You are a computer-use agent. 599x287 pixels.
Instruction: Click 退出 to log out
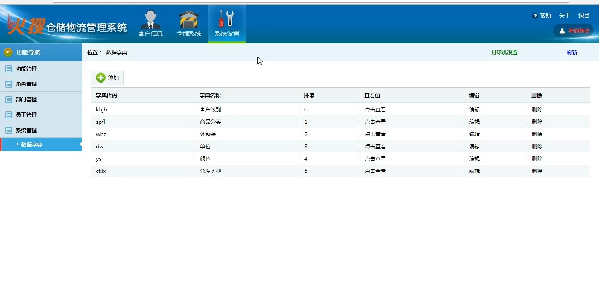point(584,16)
